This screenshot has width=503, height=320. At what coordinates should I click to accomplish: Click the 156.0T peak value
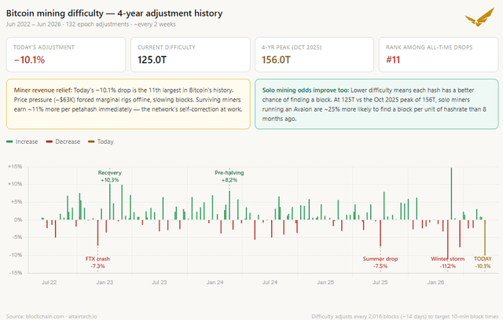coord(276,60)
